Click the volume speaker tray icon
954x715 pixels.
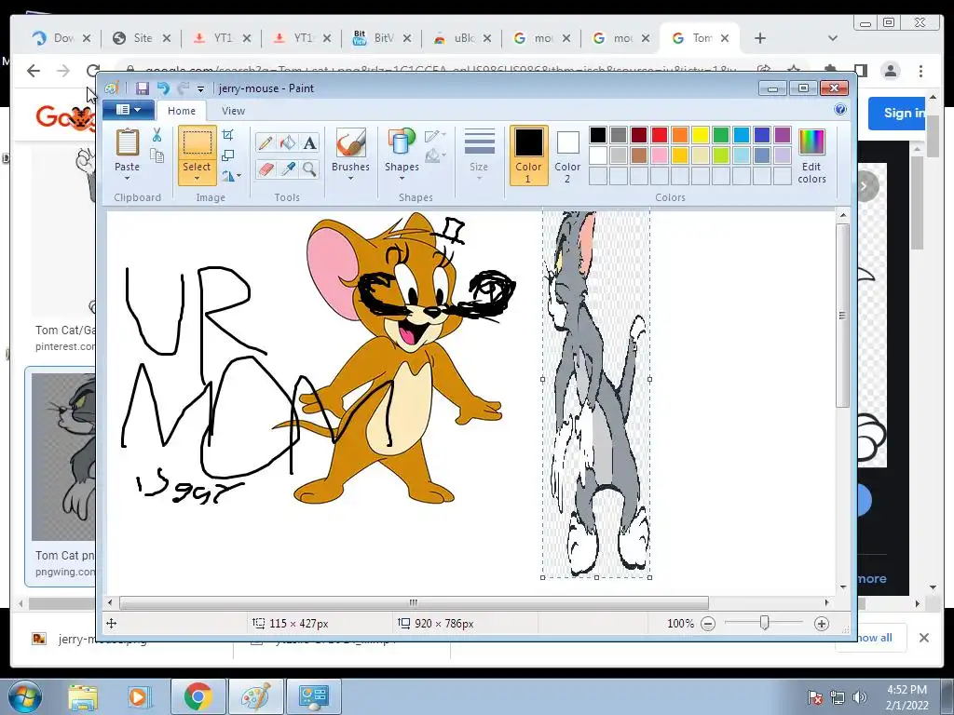tap(859, 697)
